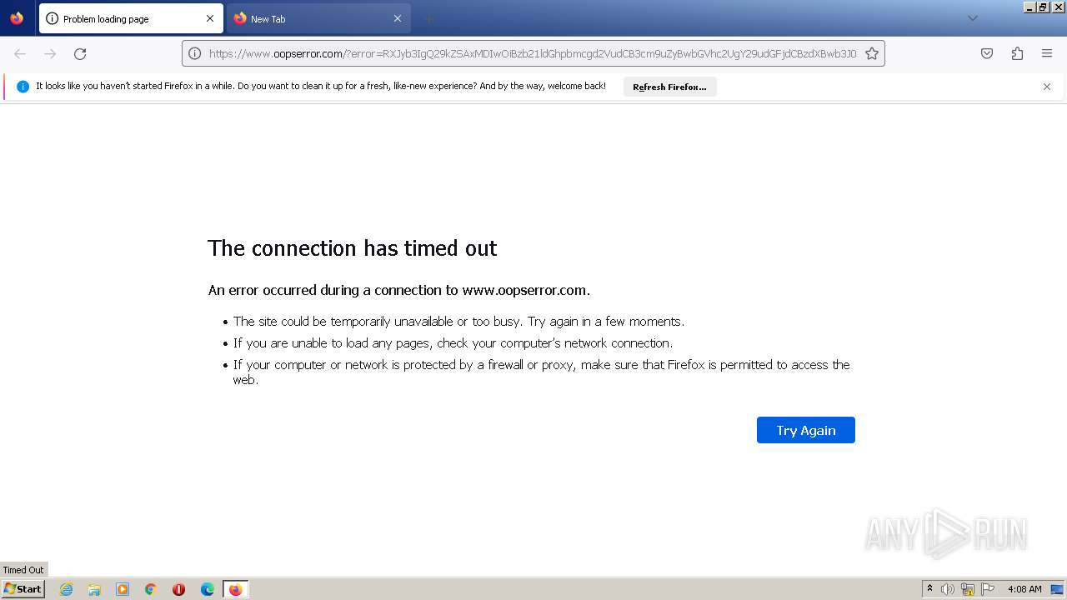This screenshot has width=1067, height=600.
Task: Go back one page
Action: (20, 53)
